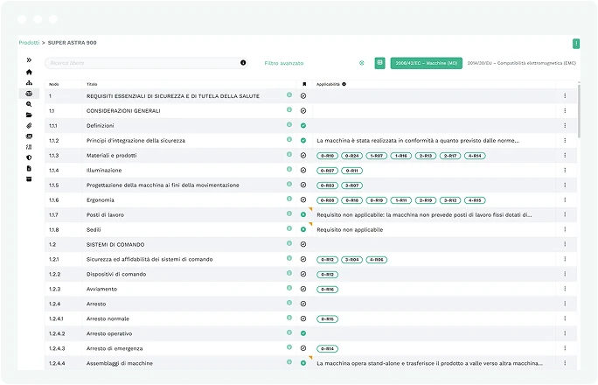Open green info icon for Materiali e prodotti
598x385 pixels.
[289, 154]
